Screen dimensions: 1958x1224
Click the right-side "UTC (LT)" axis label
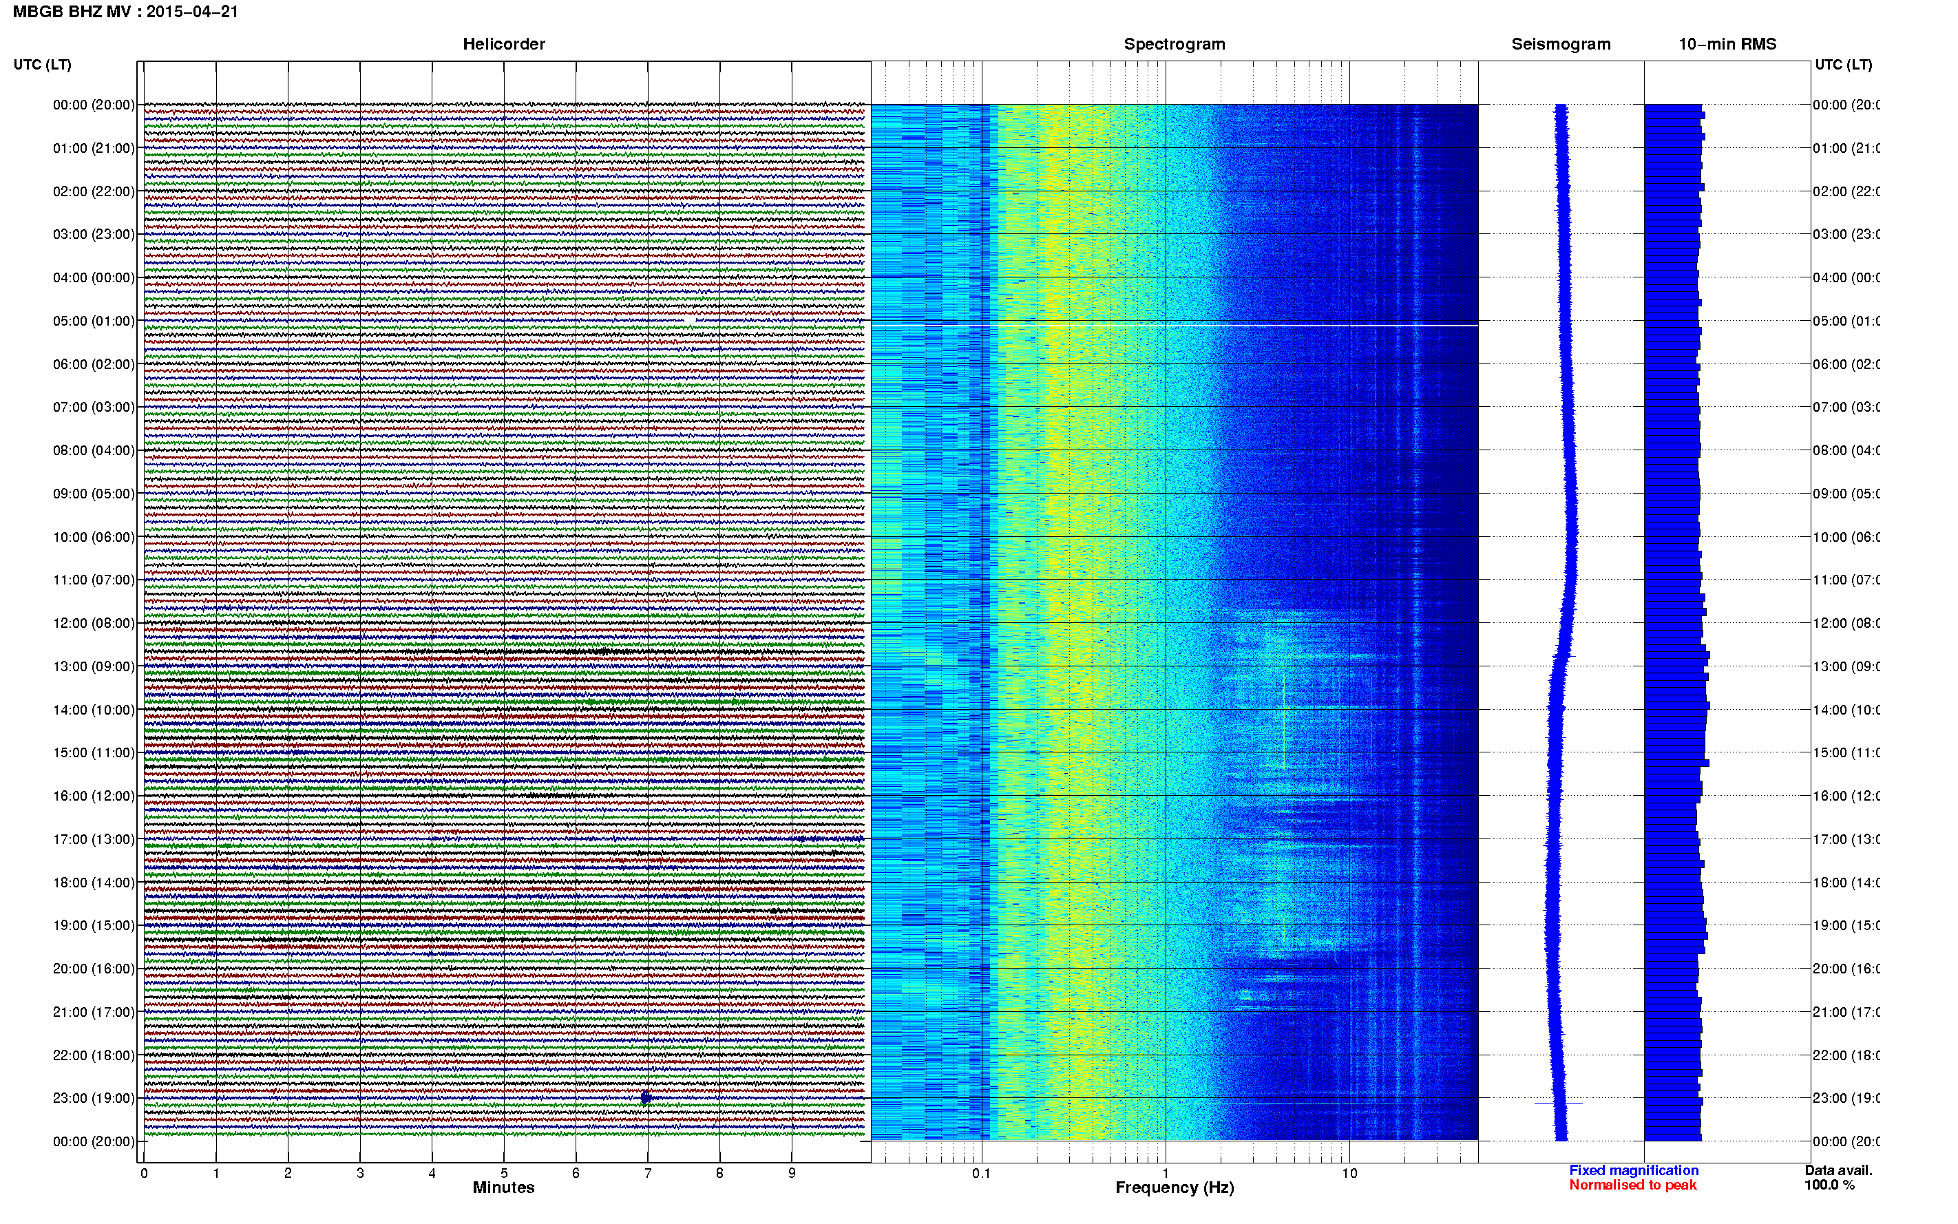(x=1843, y=65)
